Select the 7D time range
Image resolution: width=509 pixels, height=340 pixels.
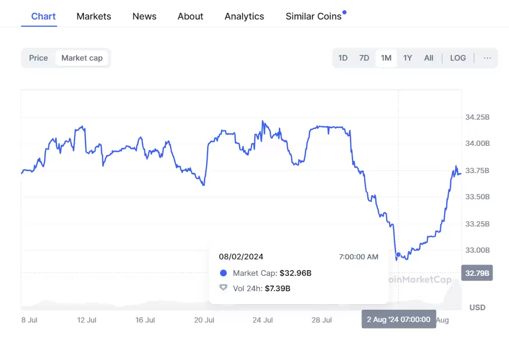pyautogui.click(x=364, y=58)
